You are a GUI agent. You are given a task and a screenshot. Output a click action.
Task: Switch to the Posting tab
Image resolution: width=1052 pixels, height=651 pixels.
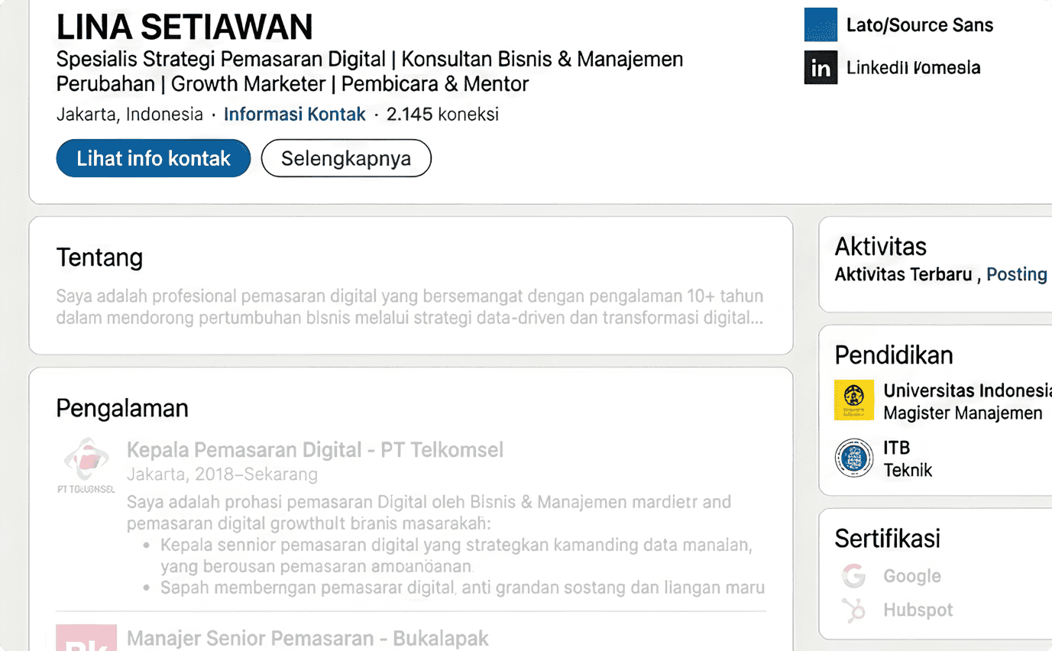pyautogui.click(x=1016, y=274)
